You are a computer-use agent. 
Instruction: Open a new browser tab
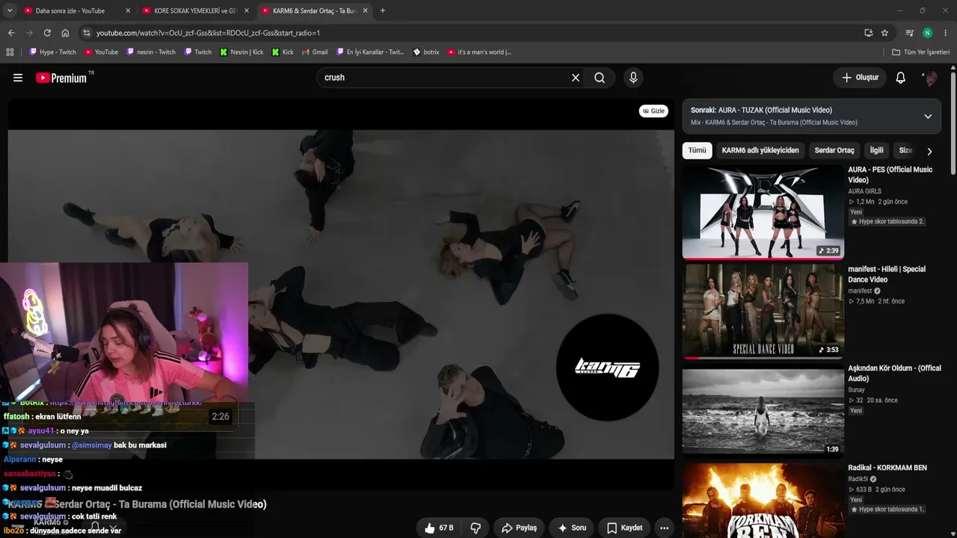click(383, 10)
